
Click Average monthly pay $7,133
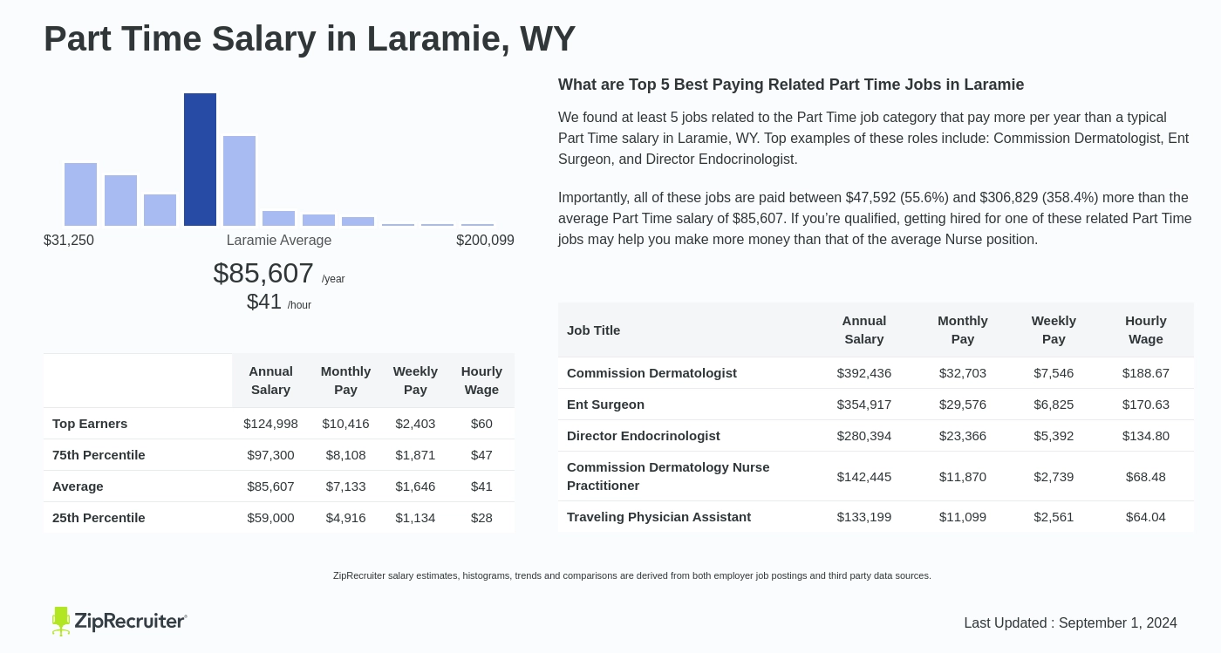click(x=345, y=486)
